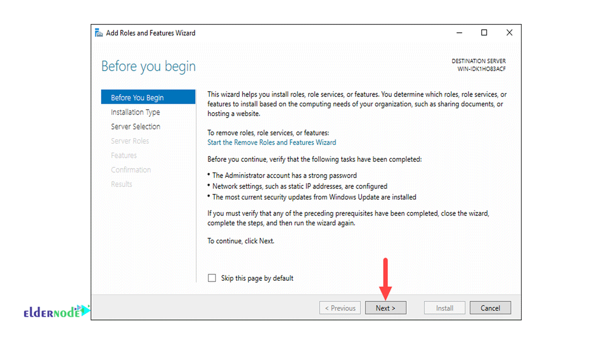Image resolution: width=612 pixels, height=344 pixels.
Task: Maximize the wizard window
Action: (484, 33)
